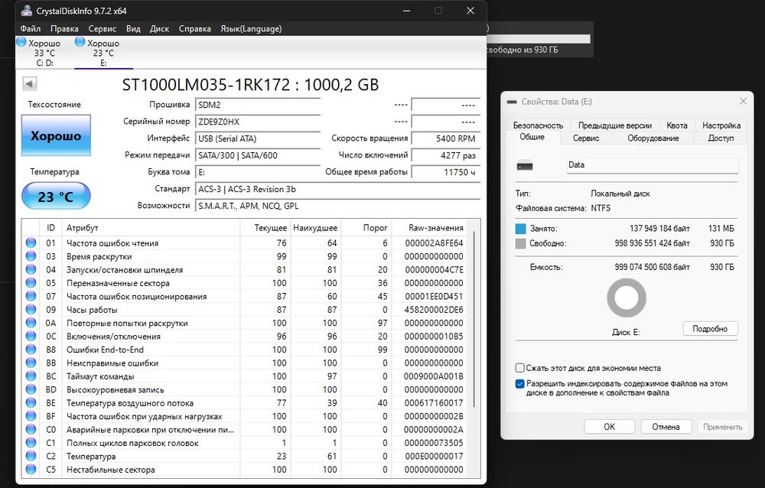Screen dimensions: 765x488
Task: Click blue status orb for C: D: disk
Action: coord(21,42)
